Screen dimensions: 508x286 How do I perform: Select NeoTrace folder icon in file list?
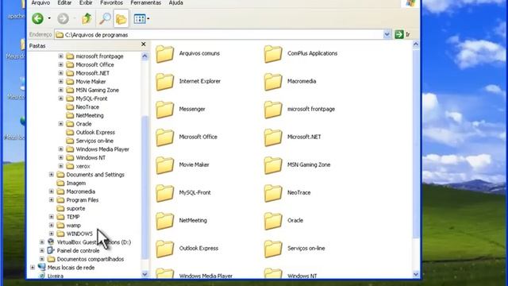pos(273,193)
